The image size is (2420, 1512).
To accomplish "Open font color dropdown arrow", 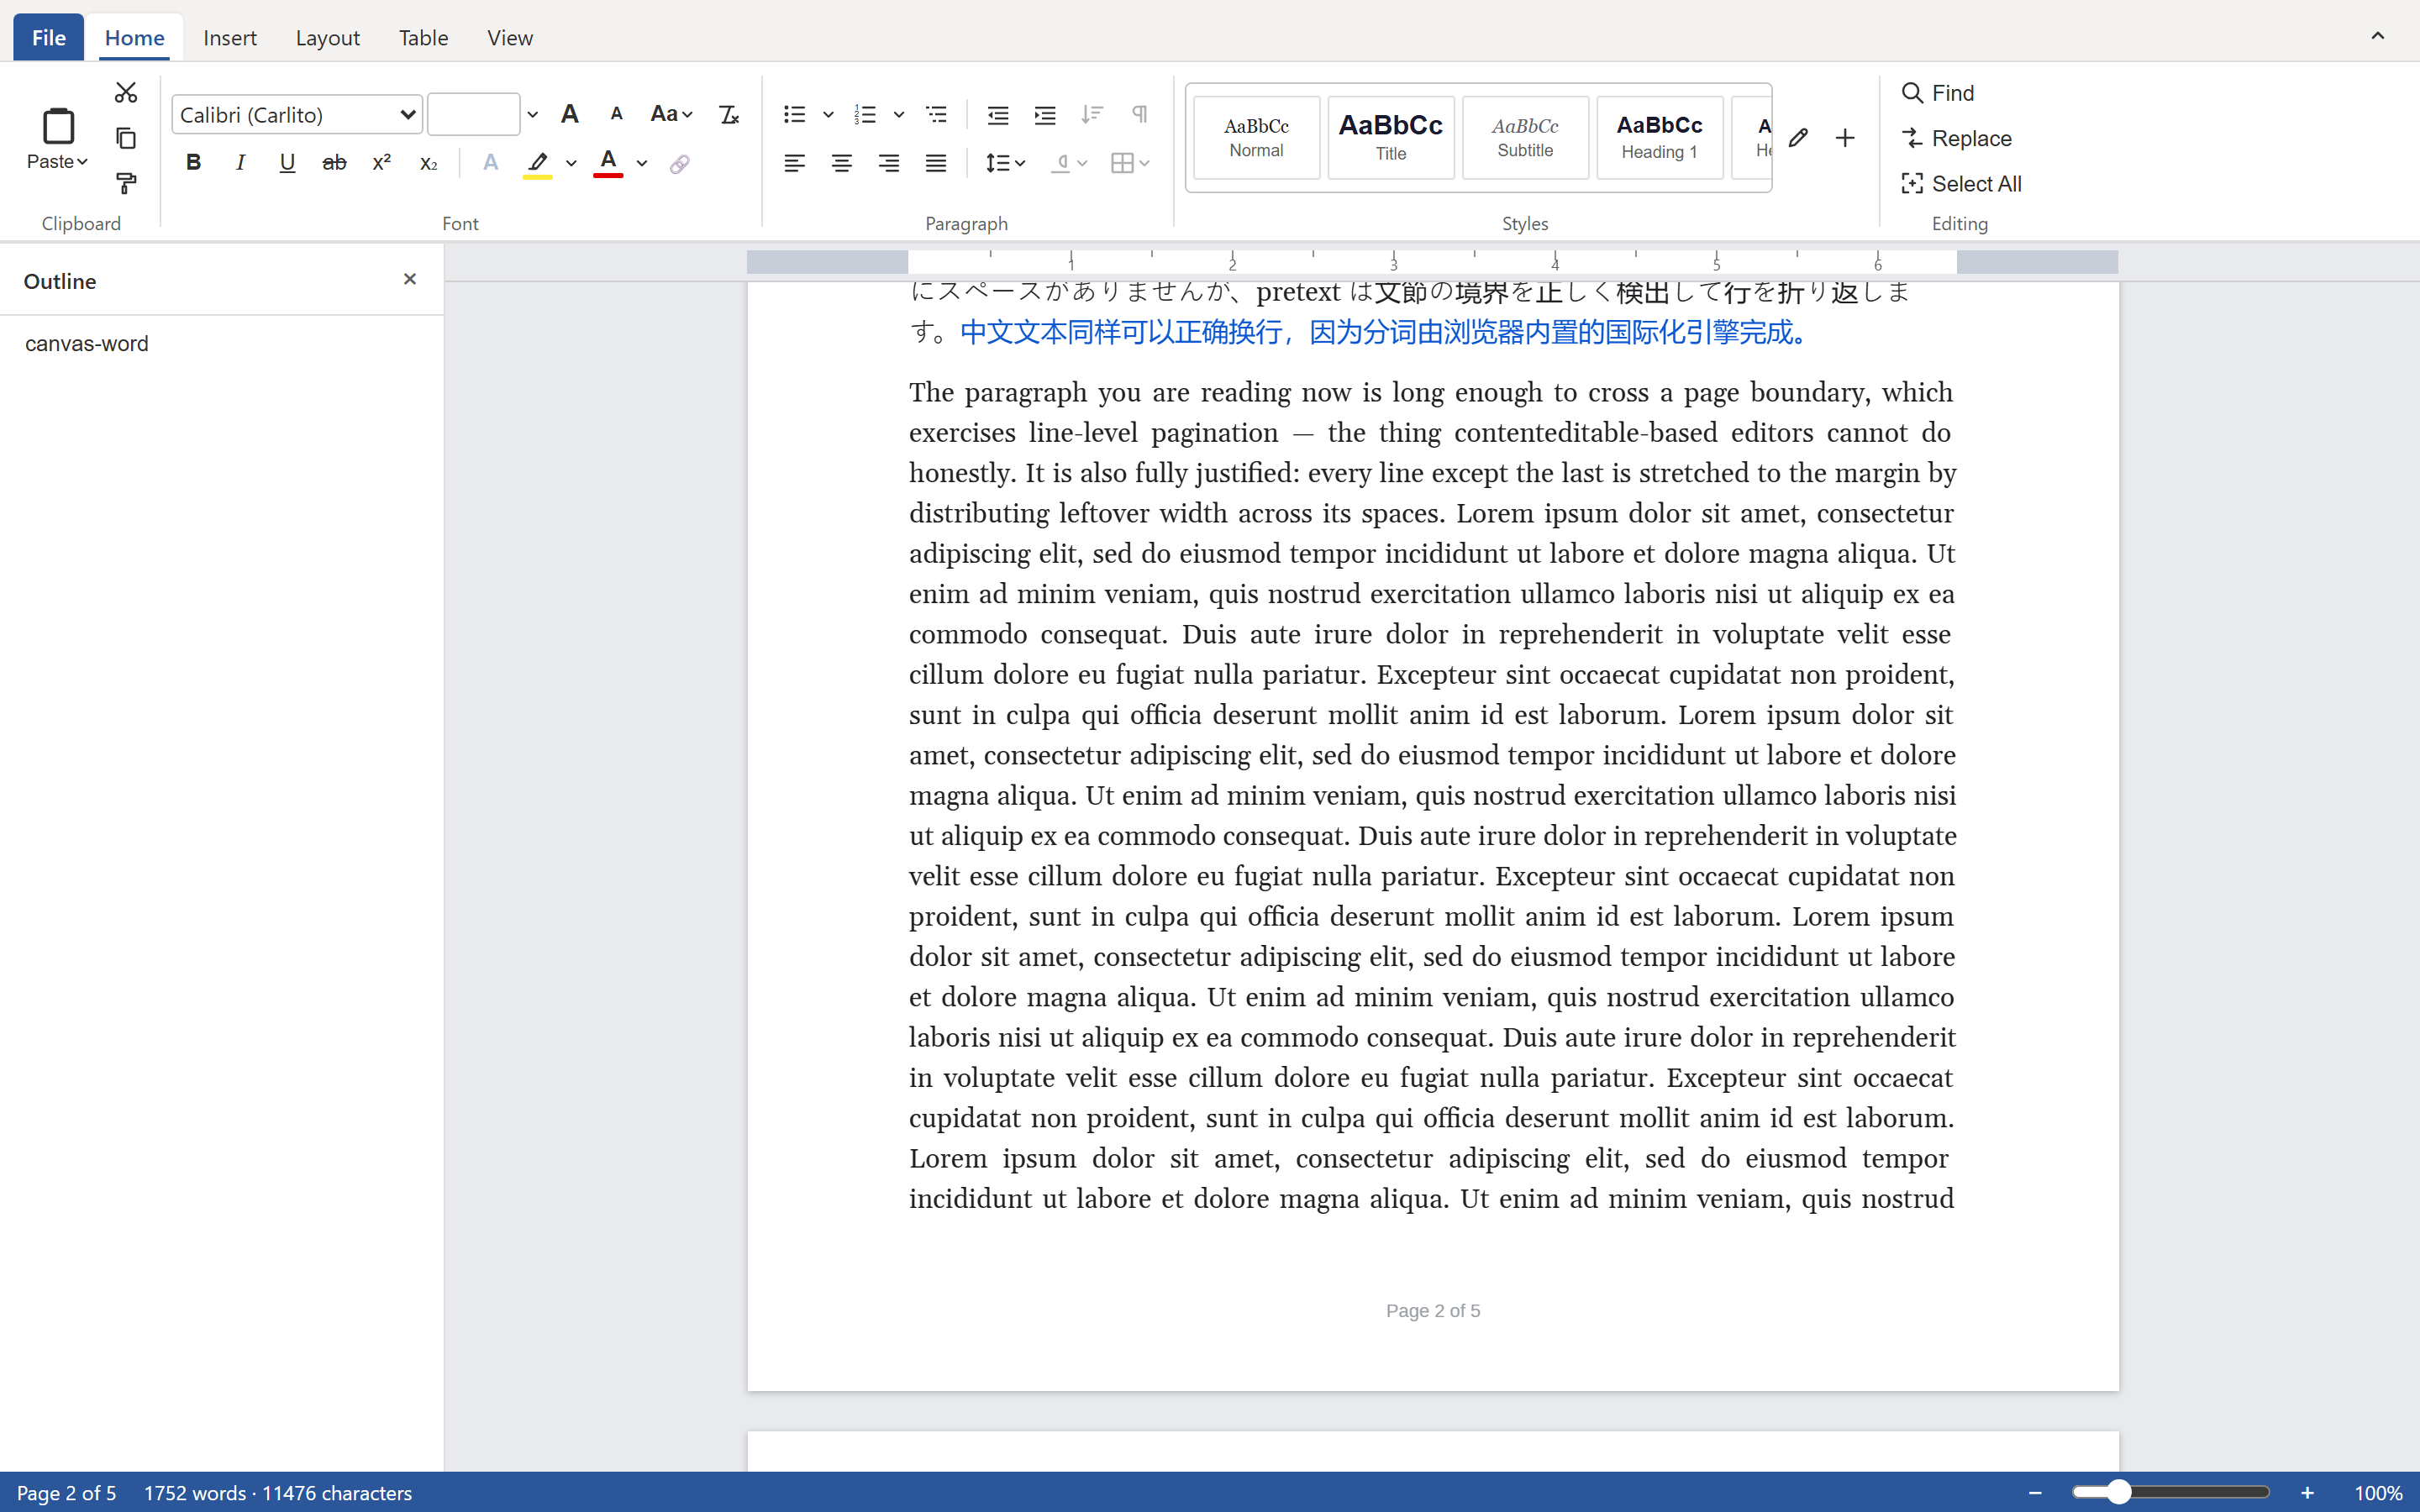I will (x=642, y=163).
